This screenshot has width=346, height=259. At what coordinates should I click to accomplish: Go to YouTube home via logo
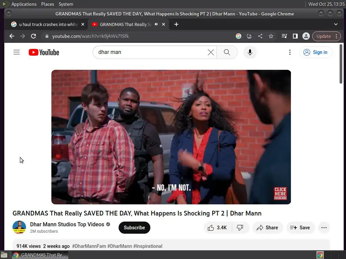[44, 52]
